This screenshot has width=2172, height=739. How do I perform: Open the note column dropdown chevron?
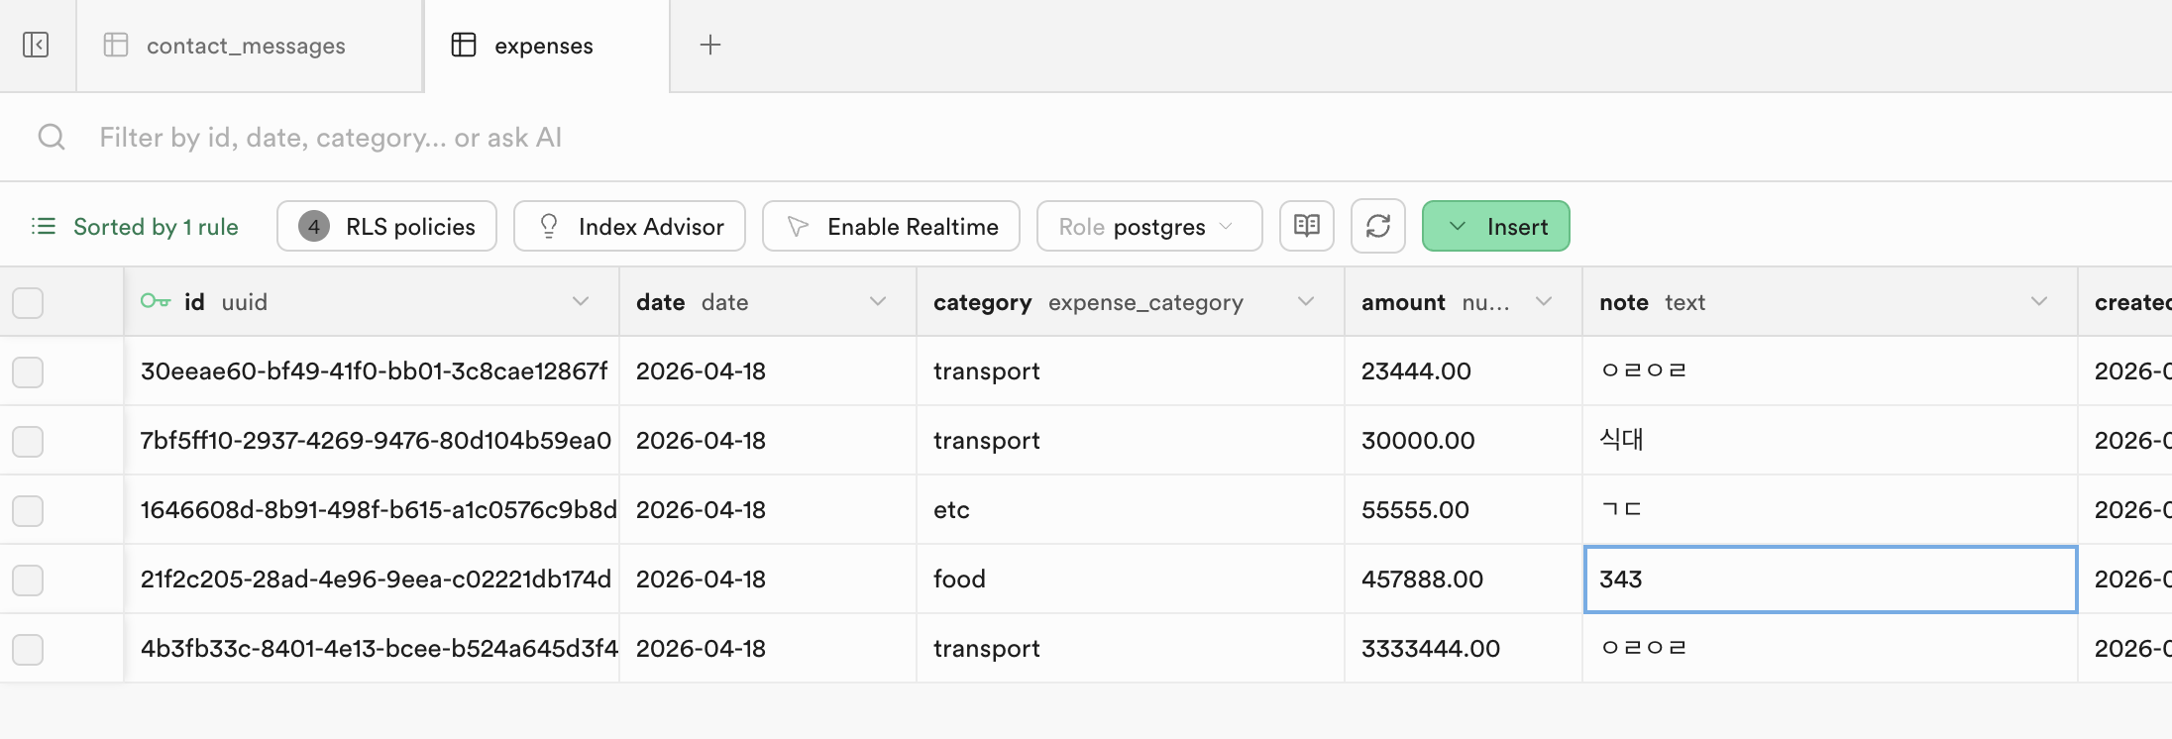click(2039, 301)
